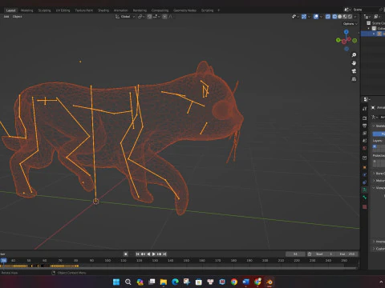
Task: Jump to the timeline end frame
Action: point(164,254)
